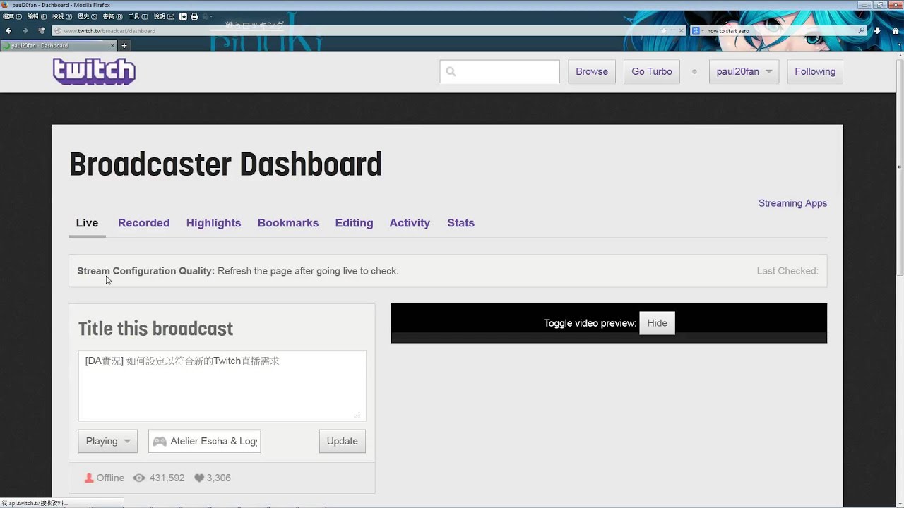The image size is (904, 508).
Task: Click the Go Turbo button
Action: (x=652, y=71)
